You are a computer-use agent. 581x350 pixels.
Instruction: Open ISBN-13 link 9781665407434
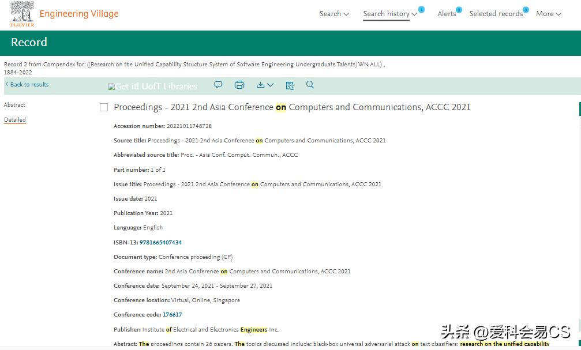pos(160,243)
